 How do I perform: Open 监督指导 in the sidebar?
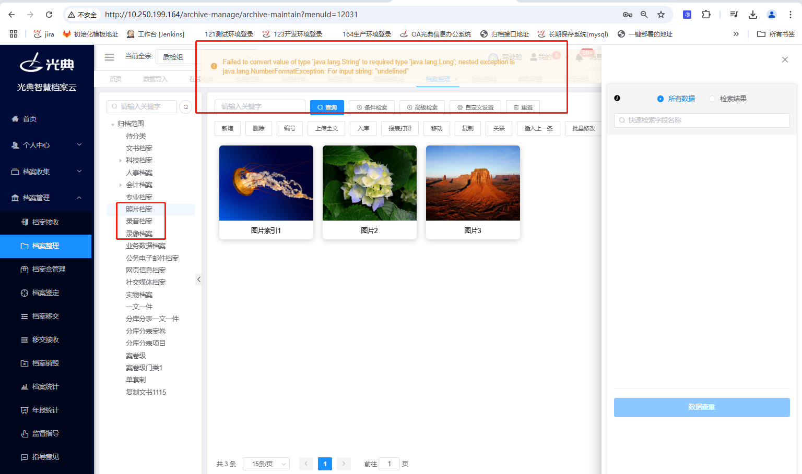45,433
